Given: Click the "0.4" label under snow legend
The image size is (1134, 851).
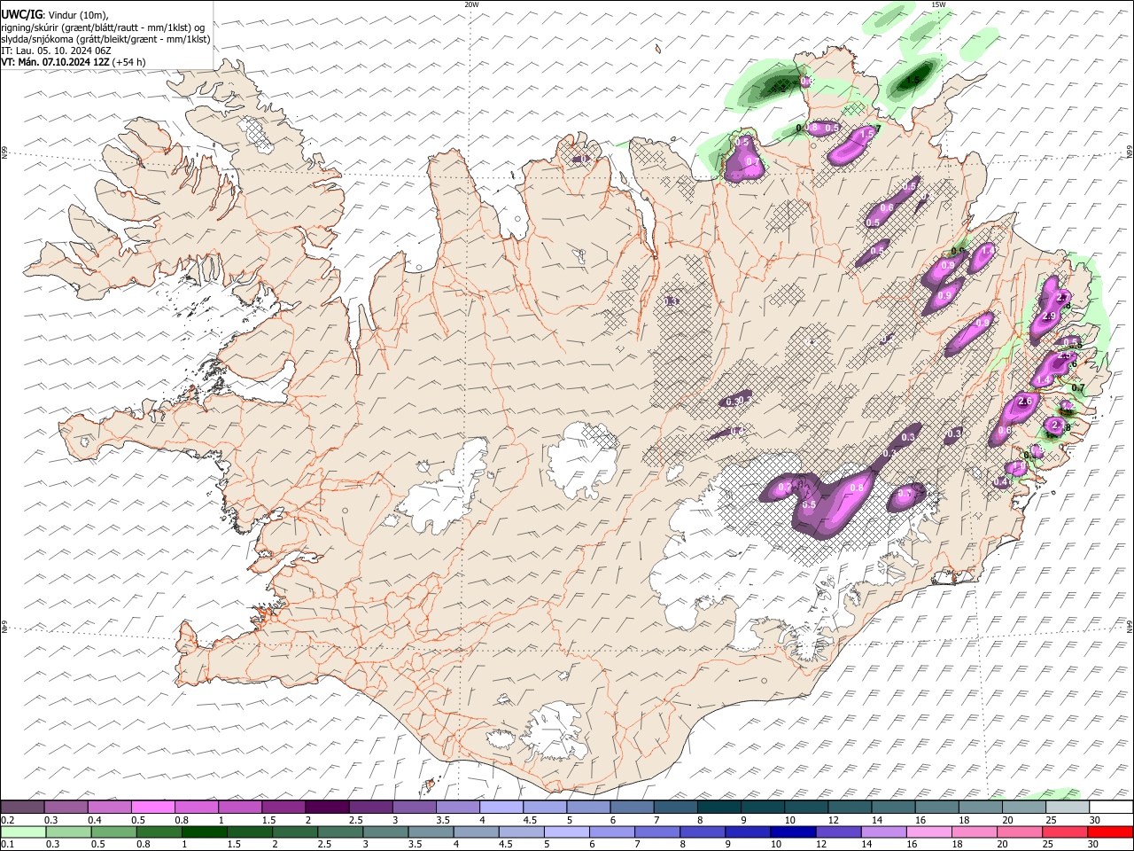Looking at the screenshot, I should 95,820.
